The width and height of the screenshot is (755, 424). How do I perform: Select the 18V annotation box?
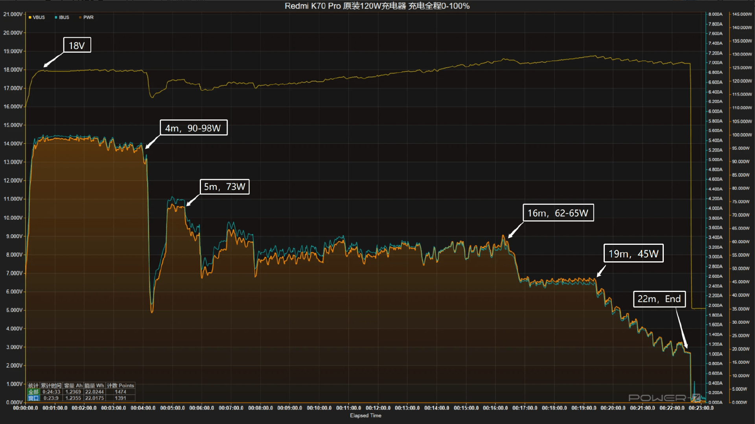click(77, 45)
